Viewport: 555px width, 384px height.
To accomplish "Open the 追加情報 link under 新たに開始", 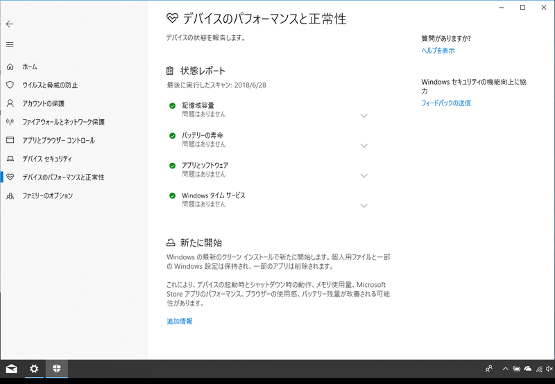I will pyautogui.click(x=180, y=321).
